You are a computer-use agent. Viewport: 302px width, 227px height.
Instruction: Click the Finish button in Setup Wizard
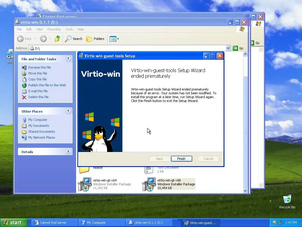click(x=181, y=159)
